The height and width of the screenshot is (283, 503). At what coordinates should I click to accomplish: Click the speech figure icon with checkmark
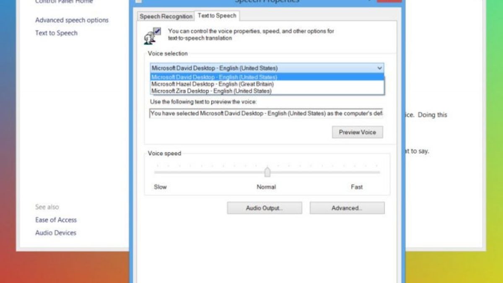tap(153, 35)
